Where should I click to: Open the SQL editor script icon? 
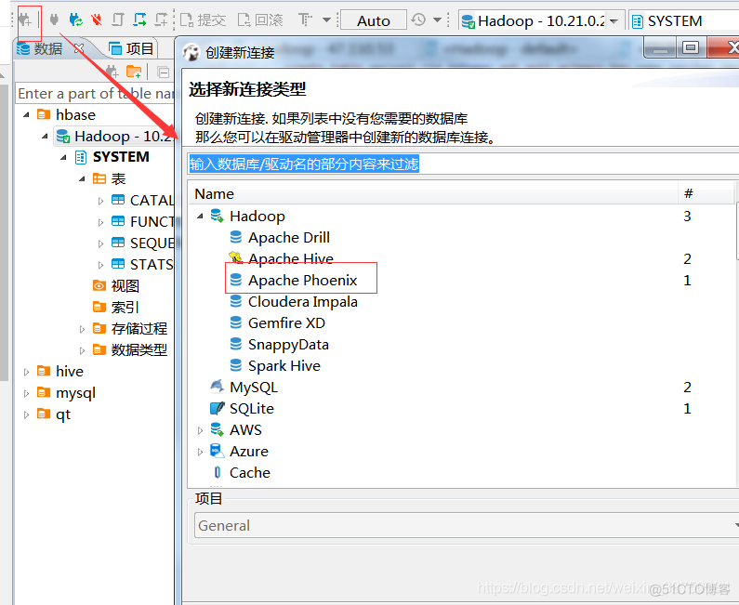pyautogui.click(x=118, y=20)
